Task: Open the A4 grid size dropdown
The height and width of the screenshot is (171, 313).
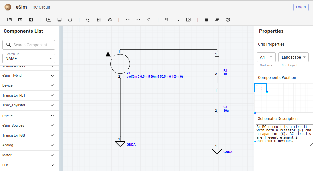Action: [x=266, y=57]
